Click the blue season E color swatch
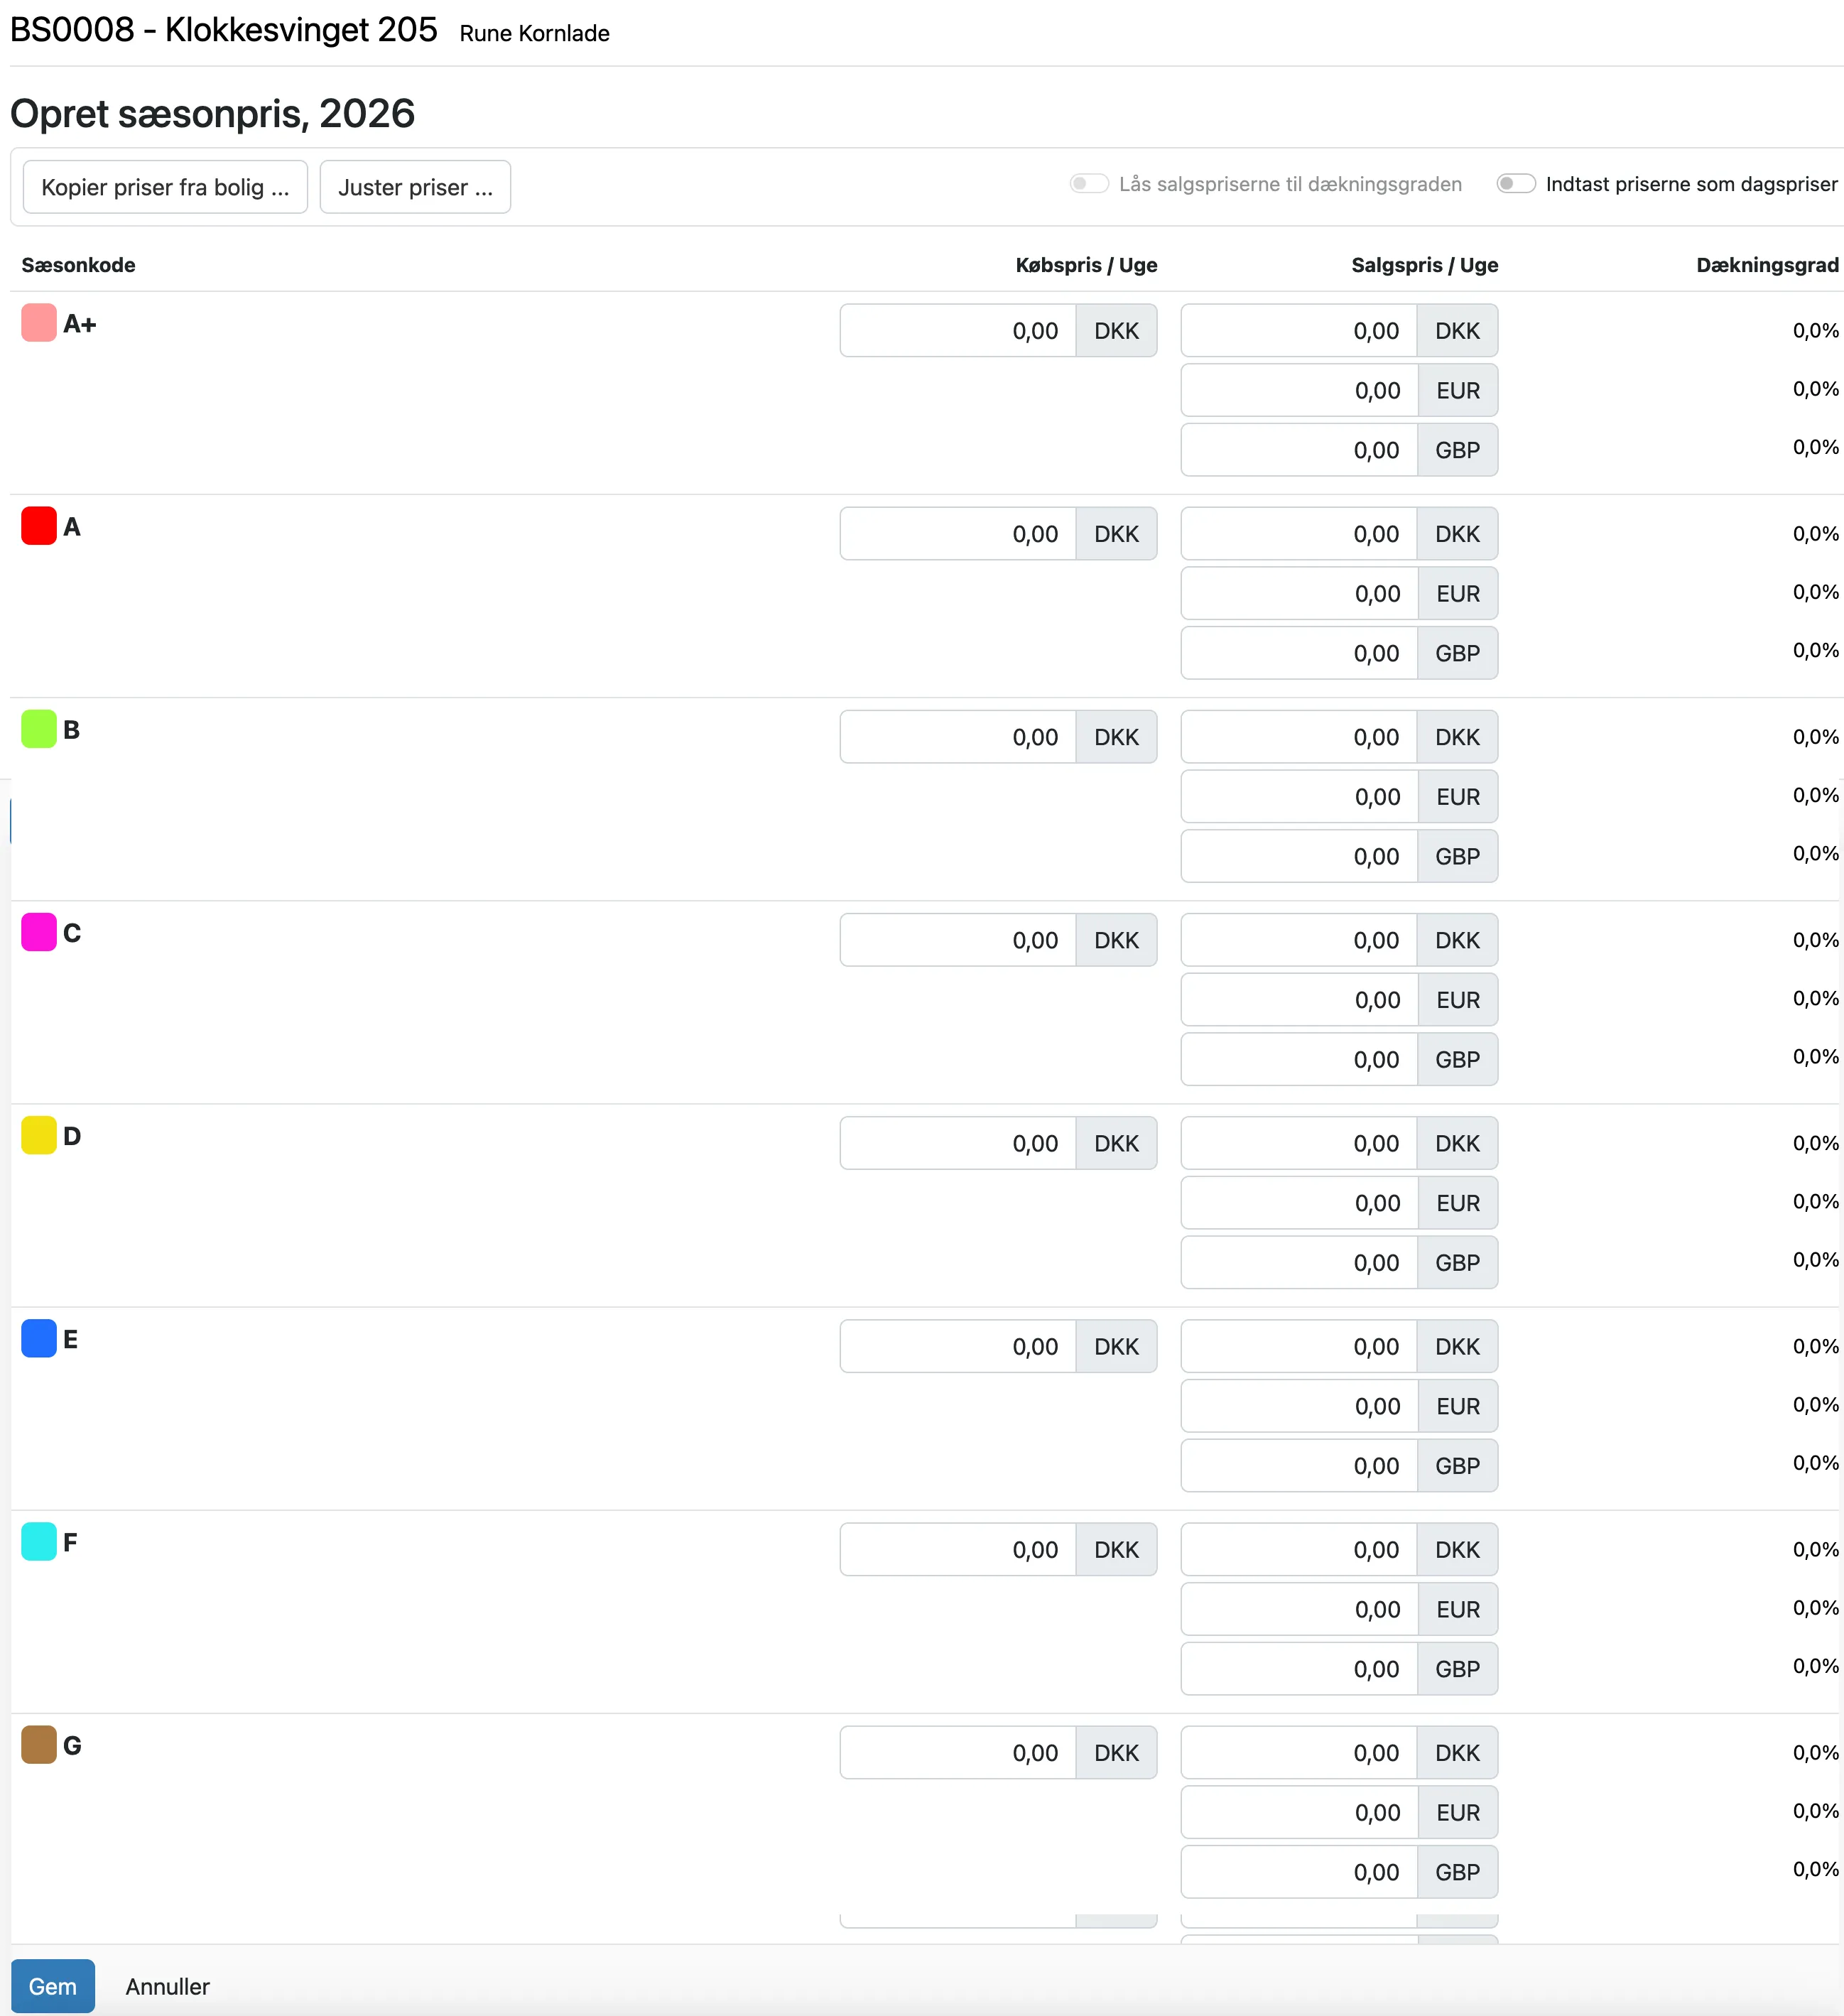 (x=38, y=1338)
